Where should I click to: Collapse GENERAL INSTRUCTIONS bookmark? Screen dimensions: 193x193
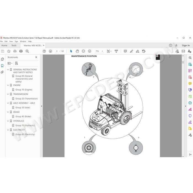[8, 70]
